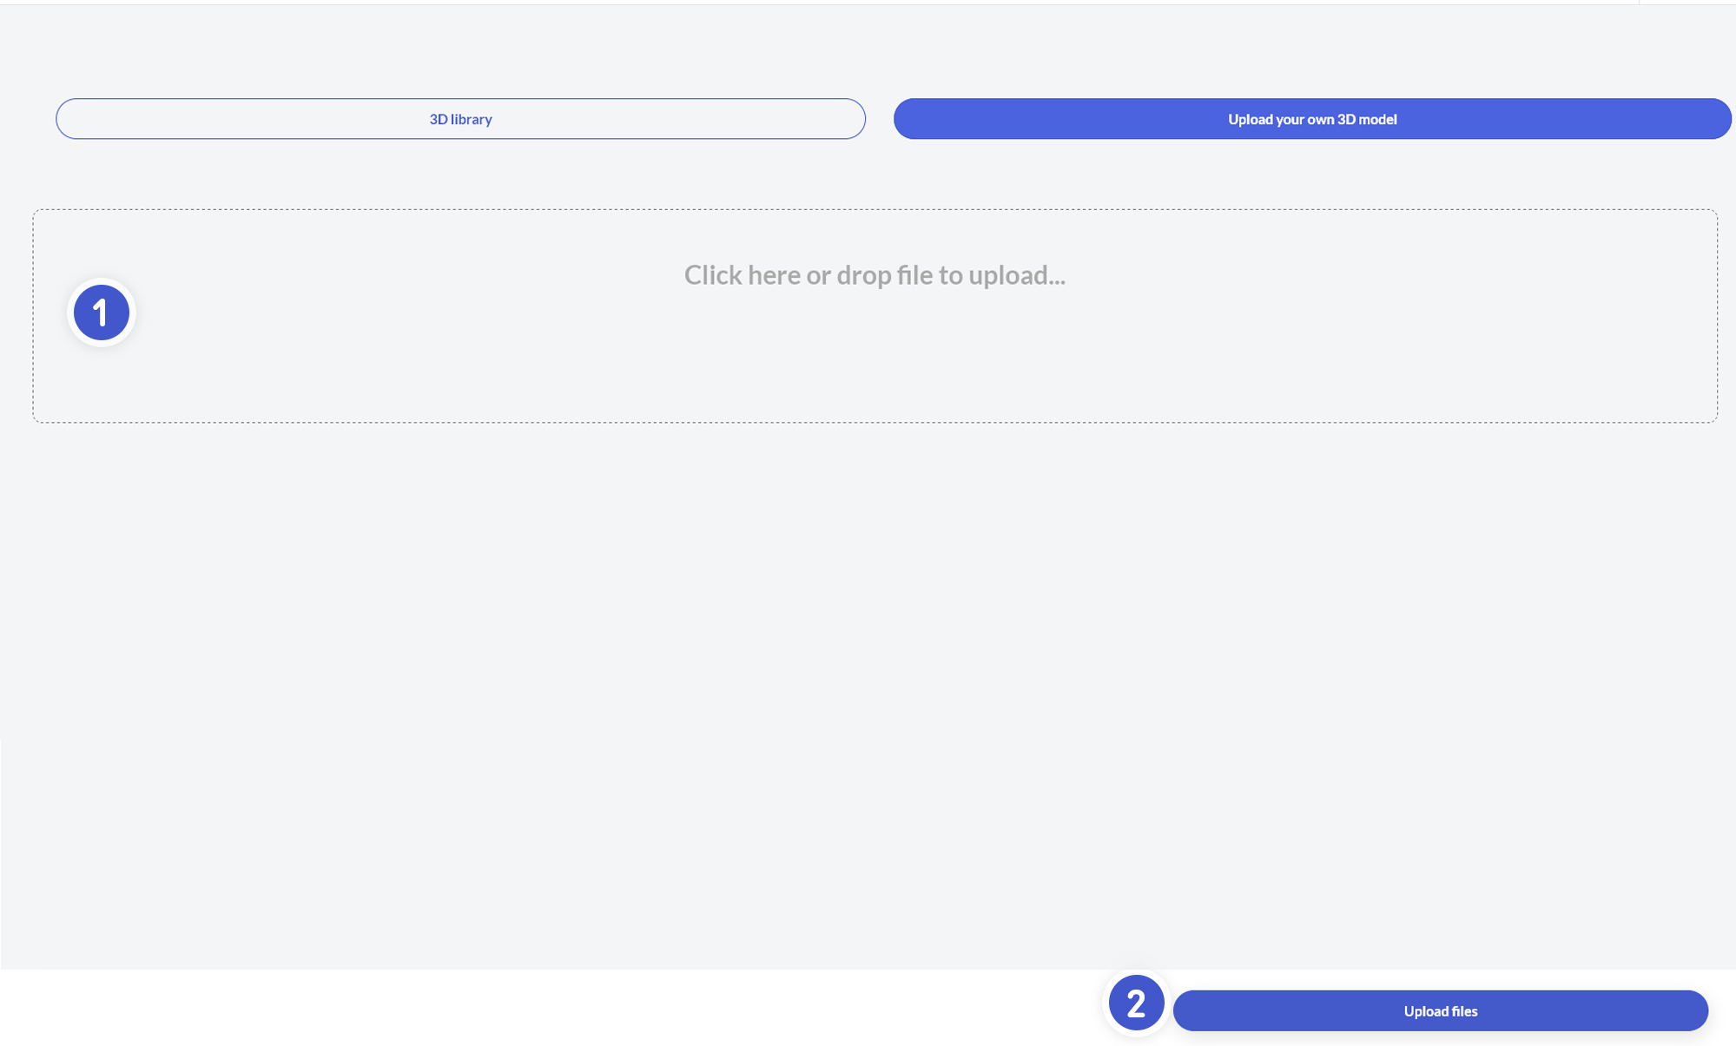Click the filled blue Upload 3D model pill
This screenshot has height=1046, width=1736.
[x=1311, y=119]
